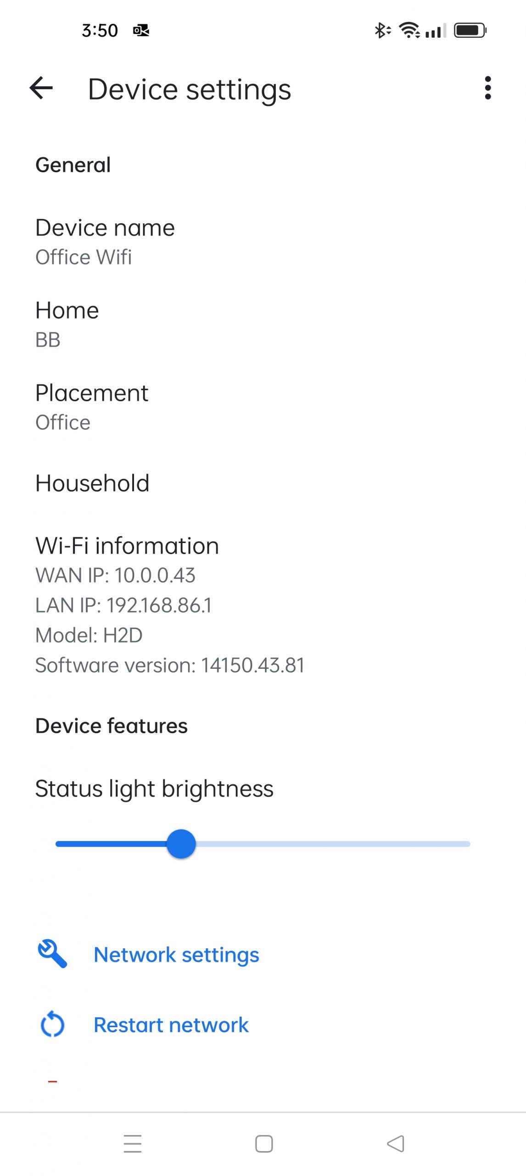Image resolution: width=526 pixels, height=1176 pixels.
Task: Open the Home BB setting
Action: click(x=67, y=324)
